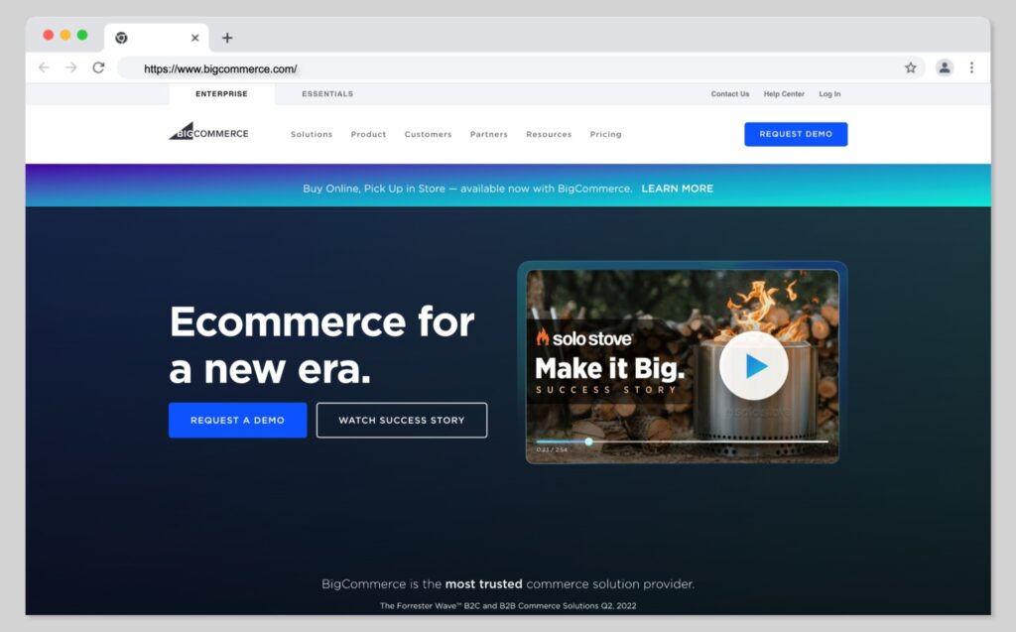Click the Watch Success Story button
This screenshot has width=1016, height=632.
pyautogui.click(x=402, y=420)
